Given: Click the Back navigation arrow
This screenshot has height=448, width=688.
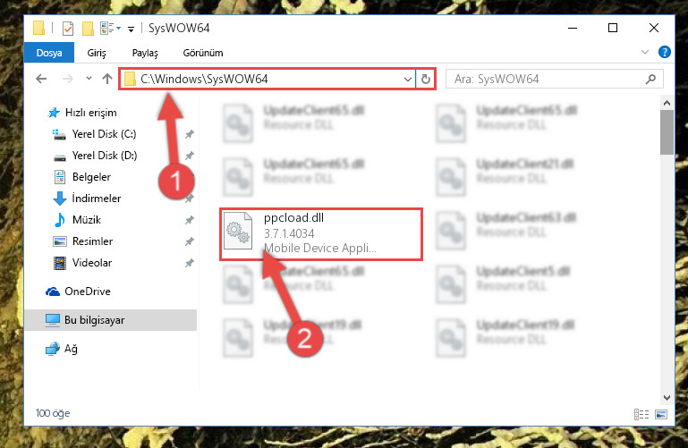Looking at the screenshot, I should 41,79.
